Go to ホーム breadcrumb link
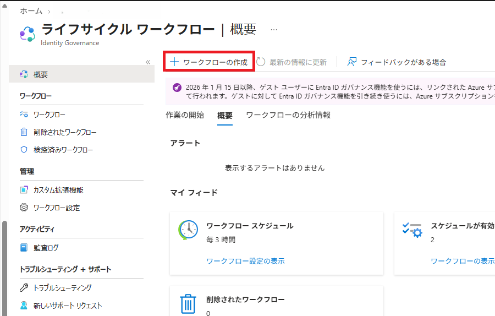495x316 pixels. click(x=31, y=11)
